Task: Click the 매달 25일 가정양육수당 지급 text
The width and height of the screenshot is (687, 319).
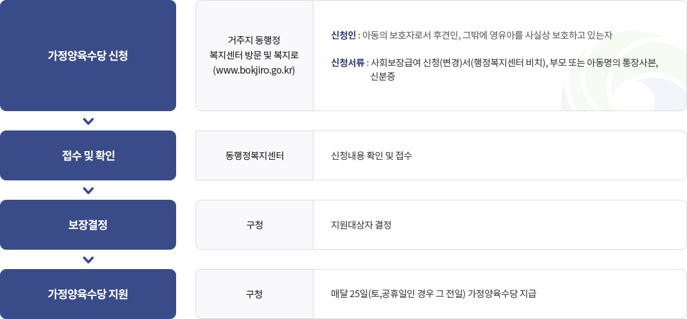Action: (434, 294)
